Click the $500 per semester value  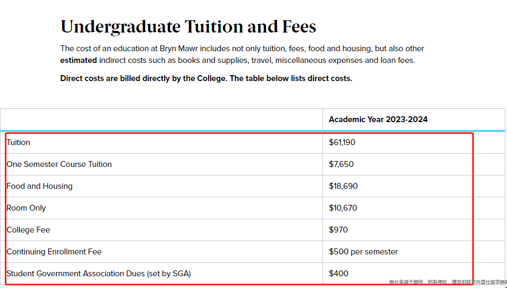(363, 252)
